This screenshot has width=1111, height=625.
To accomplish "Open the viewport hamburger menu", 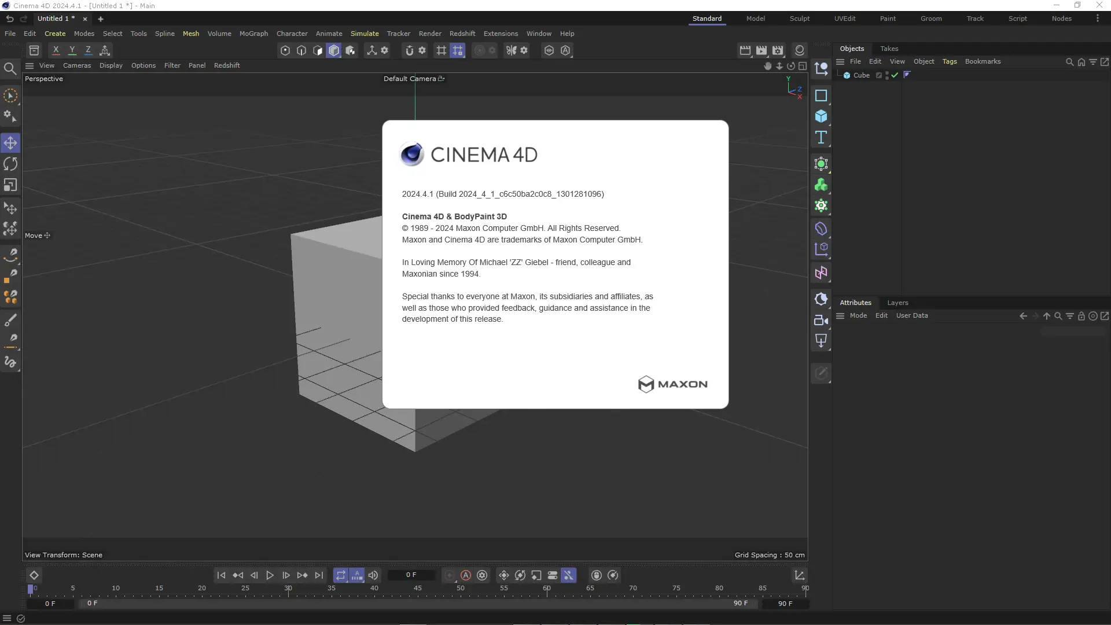I will point(30,65).
